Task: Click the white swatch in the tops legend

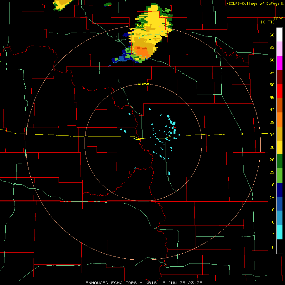Action: click(280, 35)
